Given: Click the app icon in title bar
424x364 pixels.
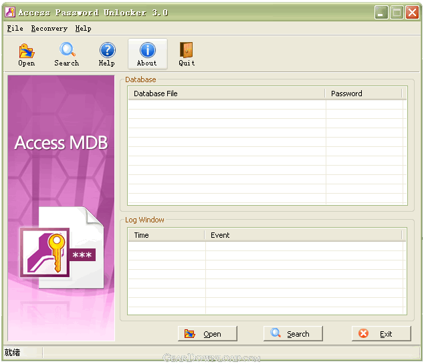Looking at the screenshot, I should (10, 12).
